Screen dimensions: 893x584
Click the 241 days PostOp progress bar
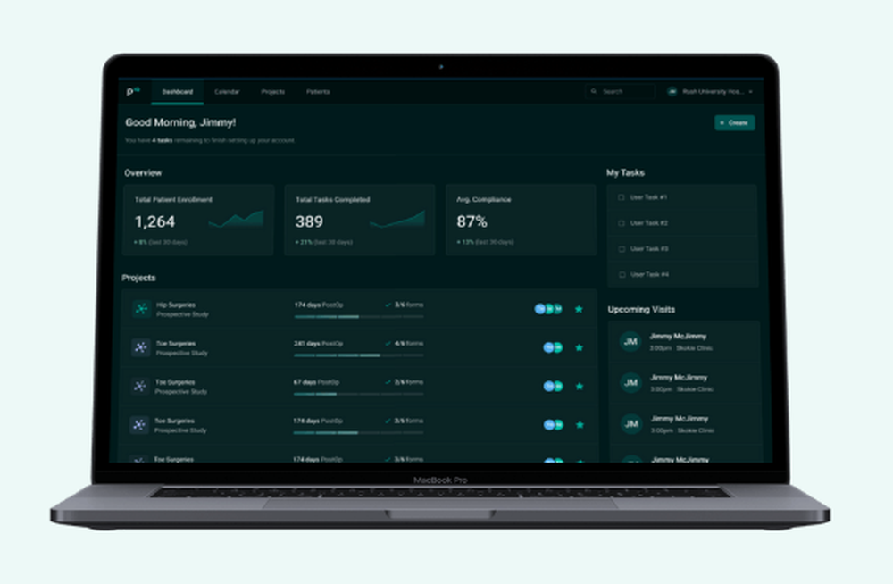(x=359, y=355)
